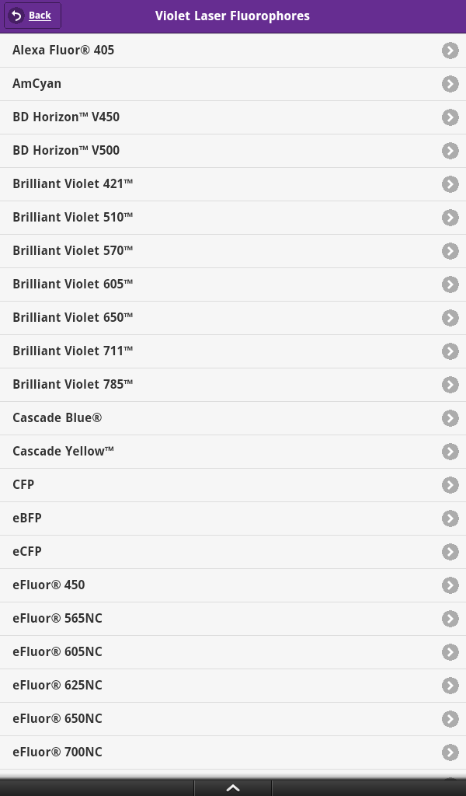Select the eCFP fluorophore
The width and height of the screenshot is (466, 796).
27,552
